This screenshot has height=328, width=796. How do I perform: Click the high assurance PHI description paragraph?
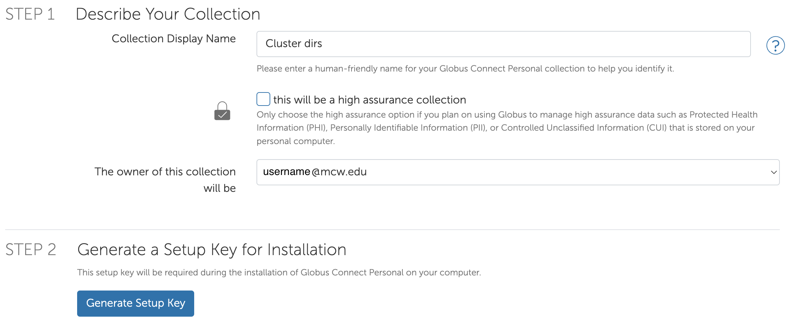[506, 128]
